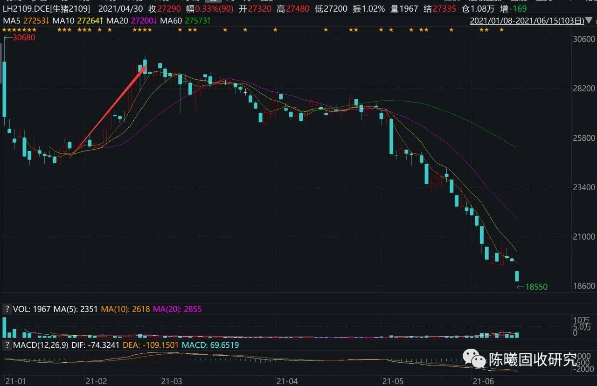Image resolution: width=597 pixels, height=386 pixels.
Task: Click the period low marker 18550
Action: (536, 287)
